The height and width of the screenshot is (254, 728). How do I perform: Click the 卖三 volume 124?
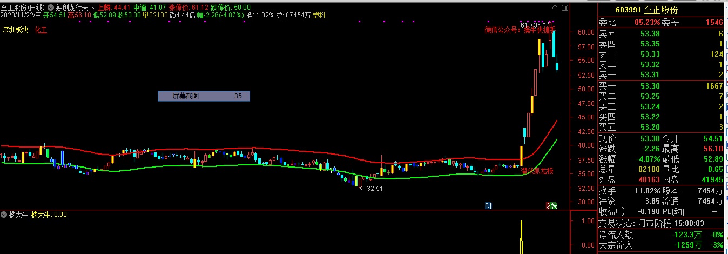pos(716,54)
